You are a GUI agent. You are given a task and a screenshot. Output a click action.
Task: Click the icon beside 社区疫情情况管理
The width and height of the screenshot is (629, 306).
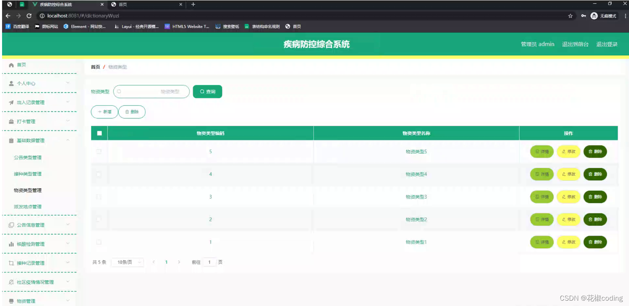(12, 282)
